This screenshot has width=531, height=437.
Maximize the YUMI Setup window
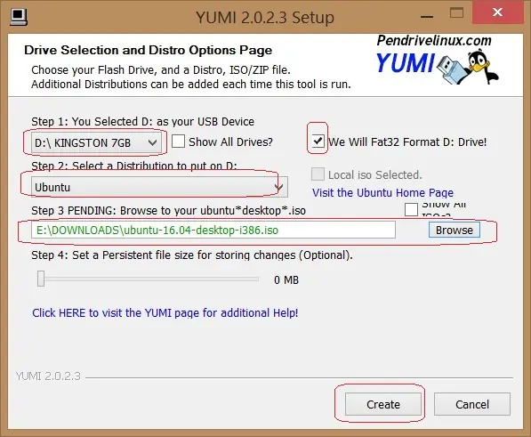coord(456,12)
